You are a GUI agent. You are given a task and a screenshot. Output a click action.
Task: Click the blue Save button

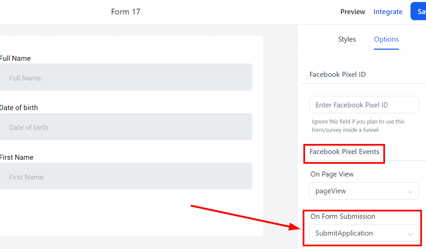419,12
